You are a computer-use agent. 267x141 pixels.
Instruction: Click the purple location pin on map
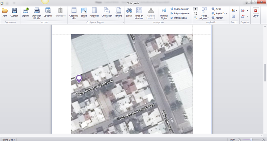pos(79,79)
